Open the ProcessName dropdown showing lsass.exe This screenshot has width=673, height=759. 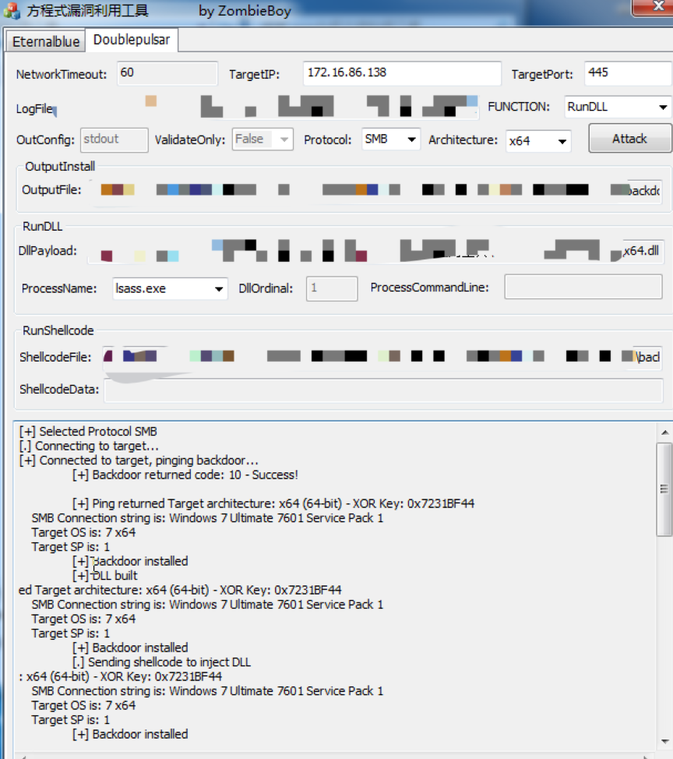point(170,288)
